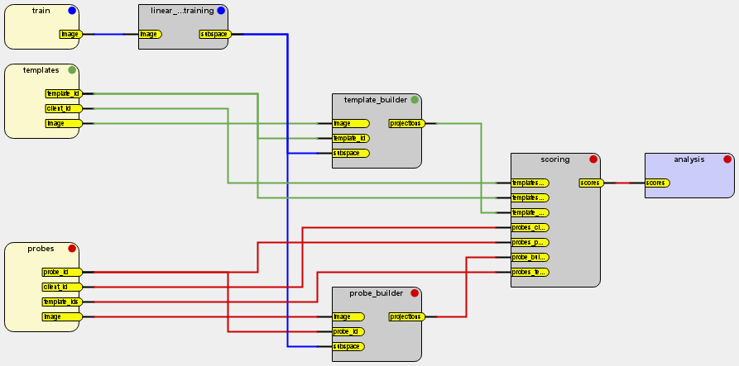The image size is (739, 366).
Task: Select the subspace output of linear training
Action: (215, 35)
